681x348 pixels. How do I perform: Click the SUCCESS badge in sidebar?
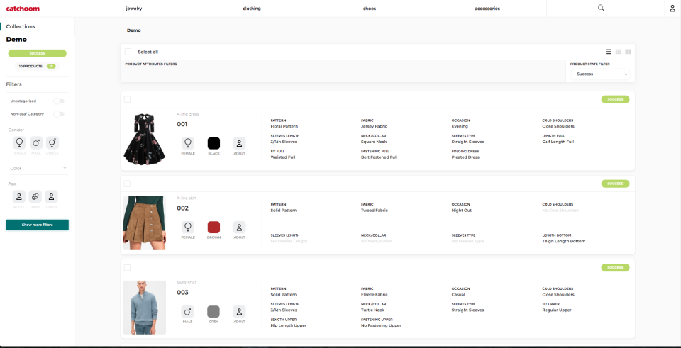[38, 53]
